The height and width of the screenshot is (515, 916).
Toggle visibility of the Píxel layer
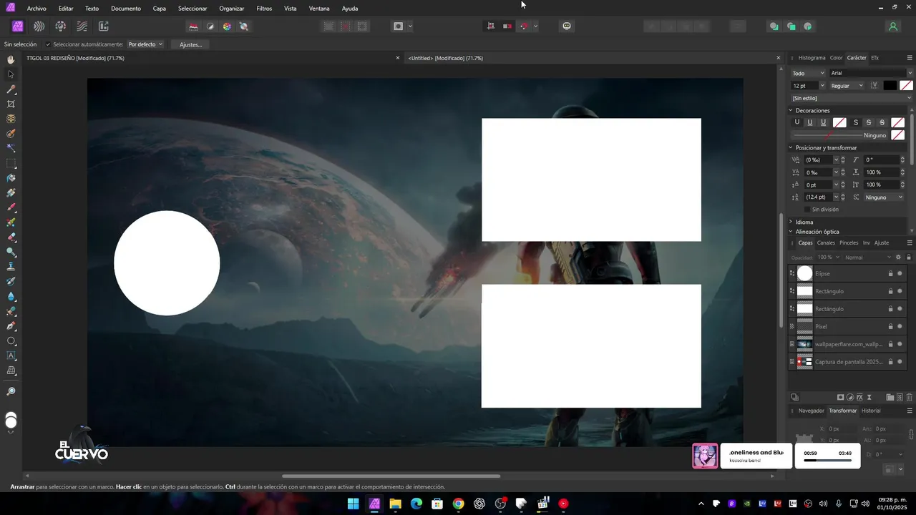(900, 326)
